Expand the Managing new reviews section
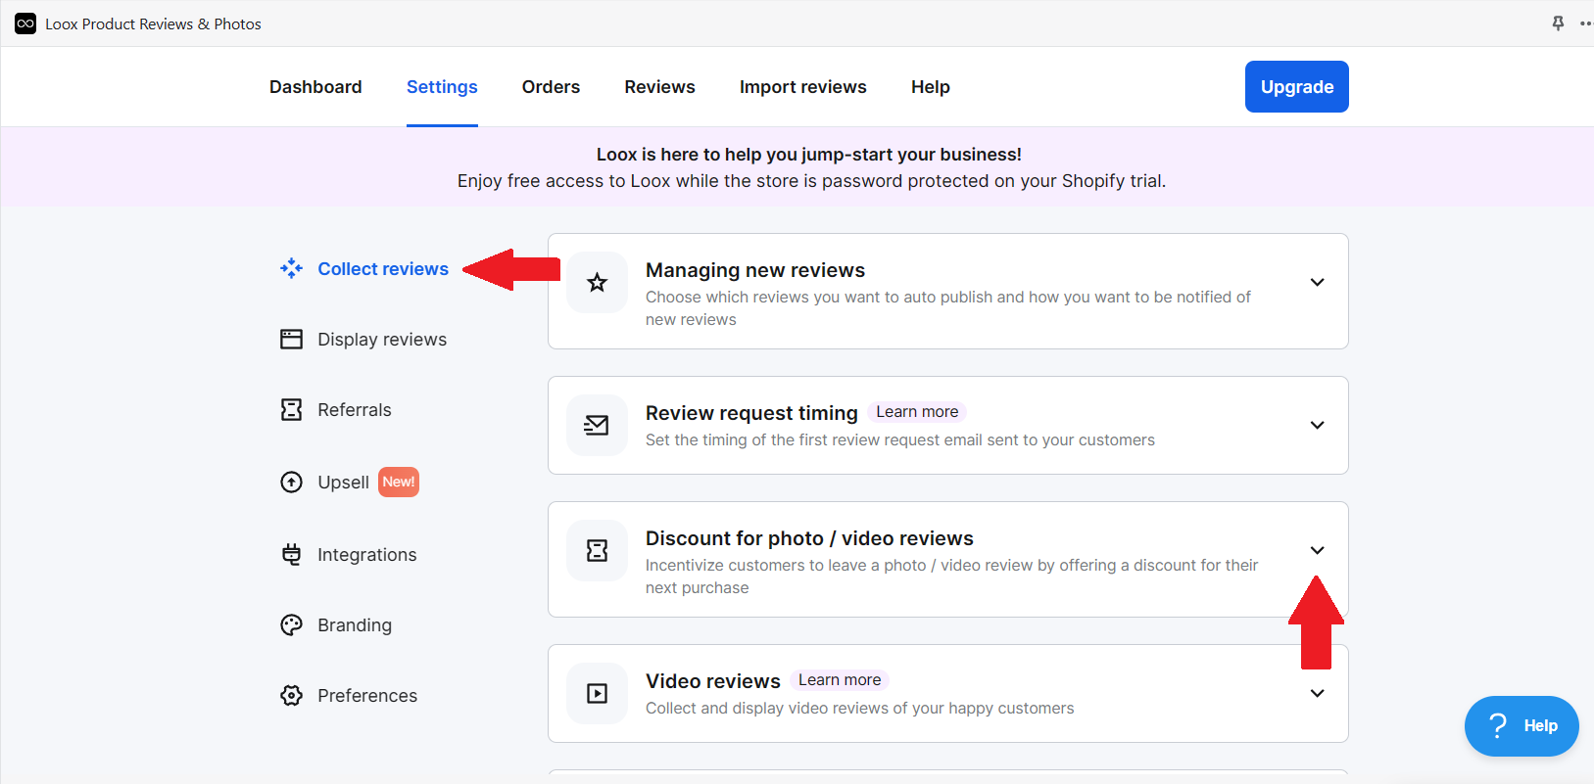This screenshot has height=784, width=1594. [x=1318, y=282]
